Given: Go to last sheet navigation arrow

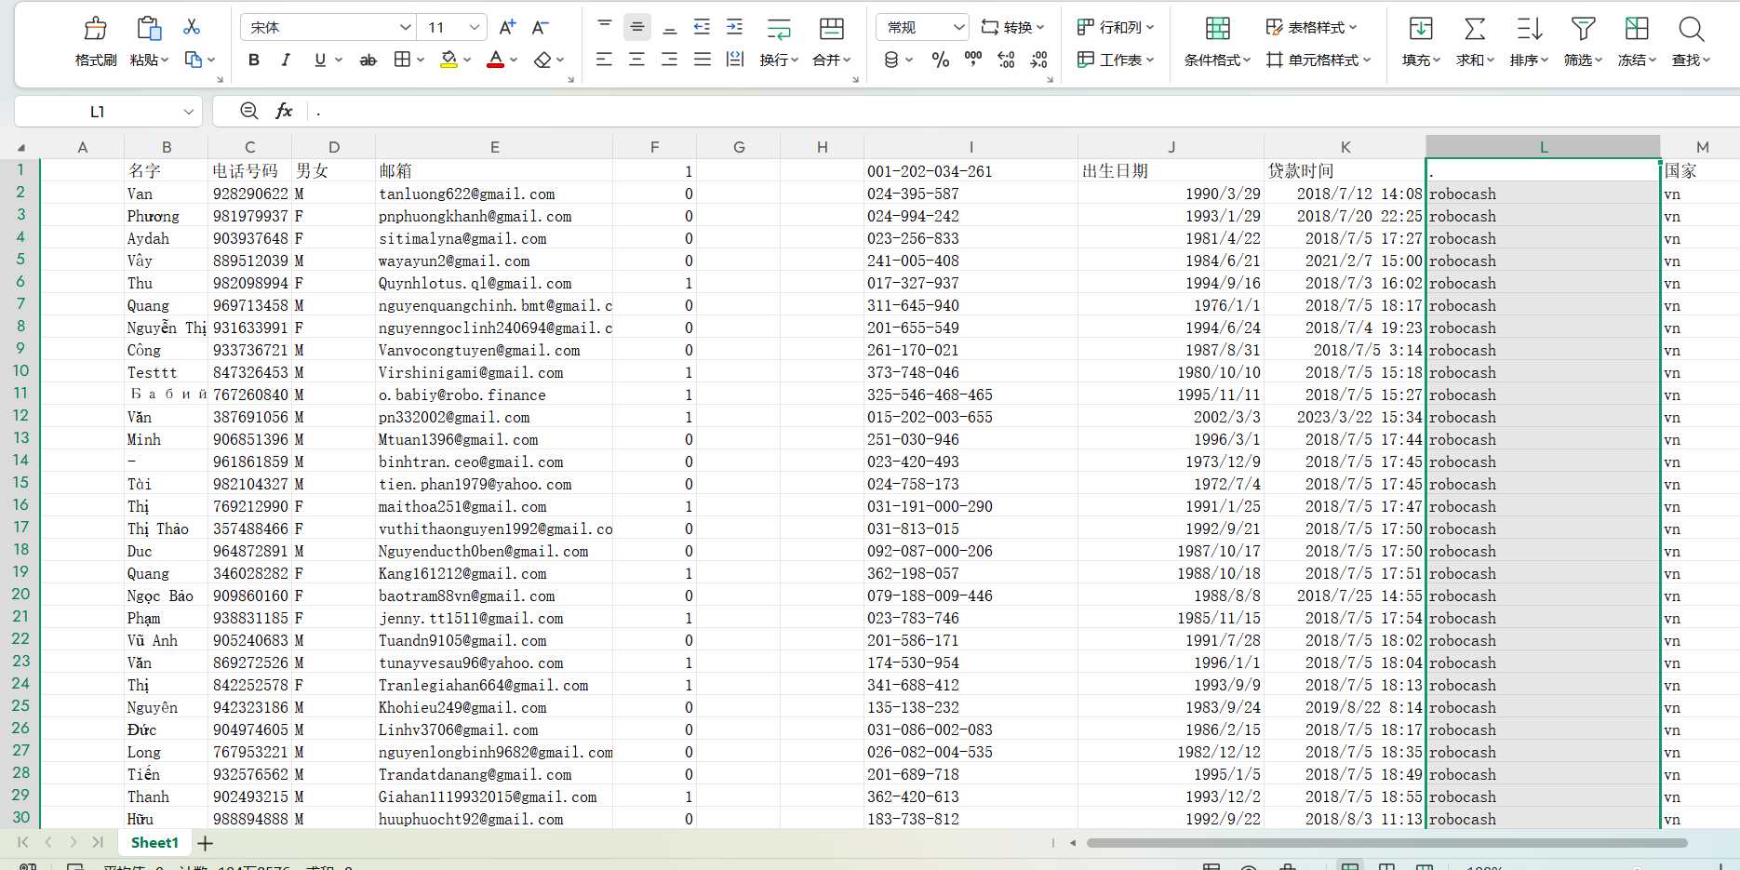Looking at the screenshot, I should point(97,842).
